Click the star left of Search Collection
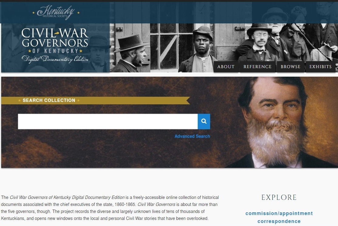The width and height of the screenshot is (338, 226). [x=19, y=100]
